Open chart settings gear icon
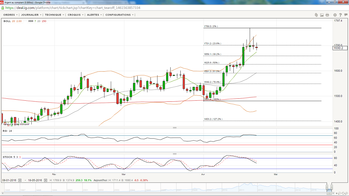Viewport: 349px width, 196px height. pyautogui.click(x=335, y=15)
